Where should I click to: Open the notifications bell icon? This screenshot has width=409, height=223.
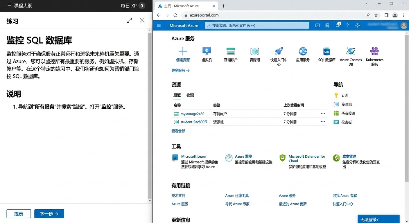click(337, 26)
